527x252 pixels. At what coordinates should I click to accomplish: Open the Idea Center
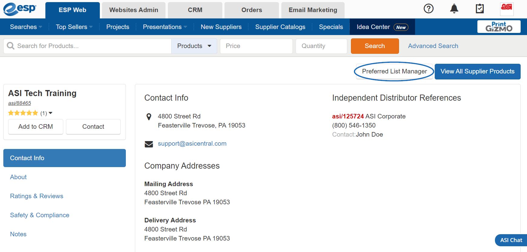click(382, 27)
